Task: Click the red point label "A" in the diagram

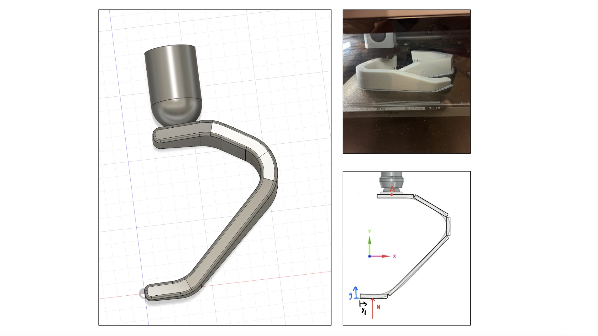Action: point(392,189)
